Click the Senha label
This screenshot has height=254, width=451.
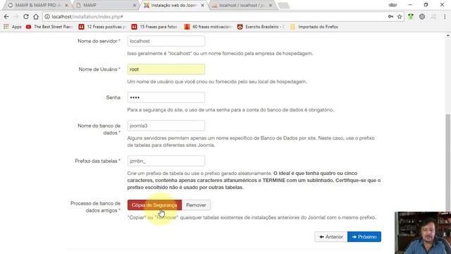113,97
